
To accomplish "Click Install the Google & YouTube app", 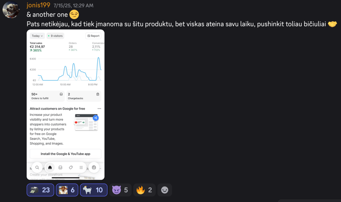I will pyautogui.click(x=65, y=154).
